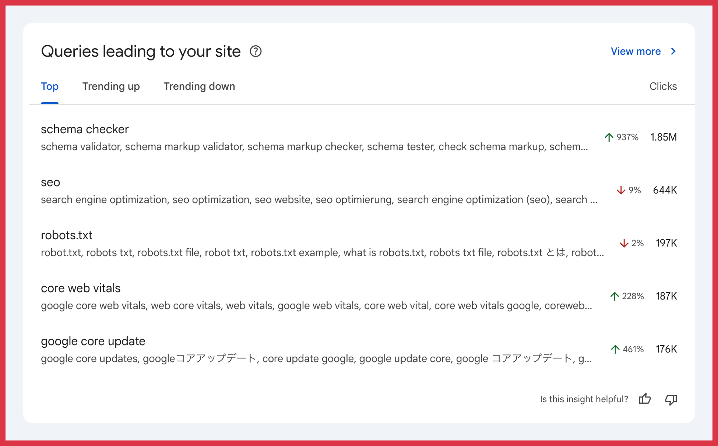Open the core web vitals query entry
The width and height of the screenshot is (718, 446).
coord(81,288)
